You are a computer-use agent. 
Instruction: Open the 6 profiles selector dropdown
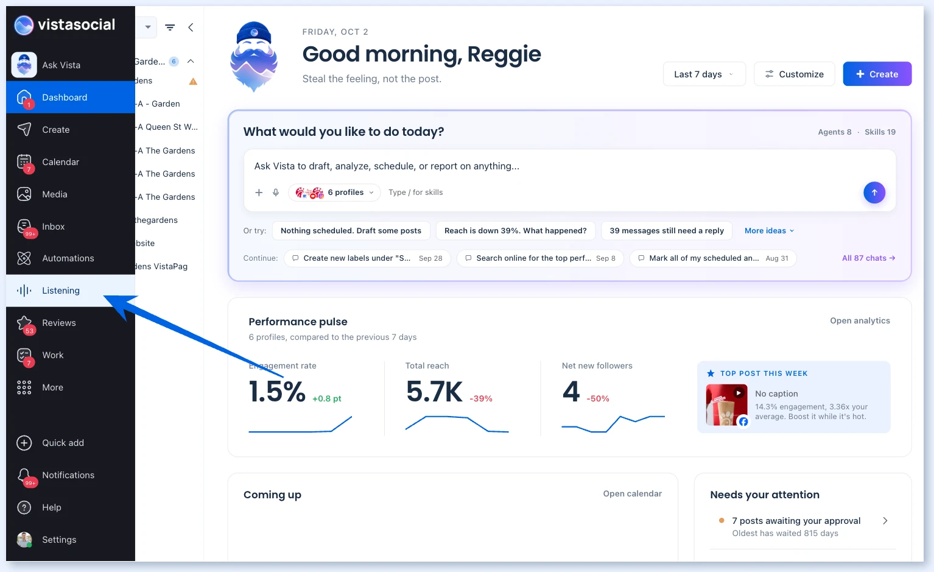pos(334,192)
